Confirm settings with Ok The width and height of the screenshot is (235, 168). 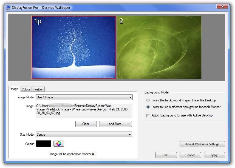point(166,155)
